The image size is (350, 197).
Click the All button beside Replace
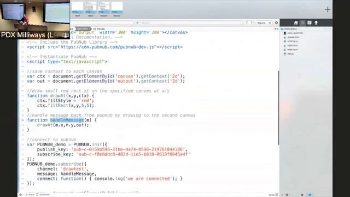coord(270,23)
